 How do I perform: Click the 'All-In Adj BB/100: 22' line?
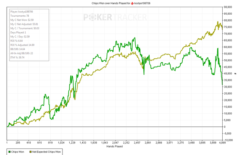(x=22, y=53)
